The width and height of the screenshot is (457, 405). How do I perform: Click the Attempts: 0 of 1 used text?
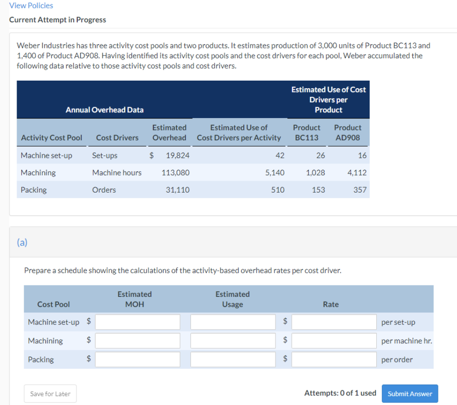point(340,393)
